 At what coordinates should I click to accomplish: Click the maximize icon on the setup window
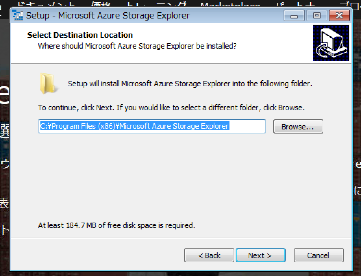click(316, 15)
